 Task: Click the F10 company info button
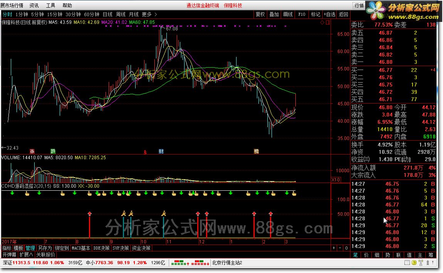point(302,14)
